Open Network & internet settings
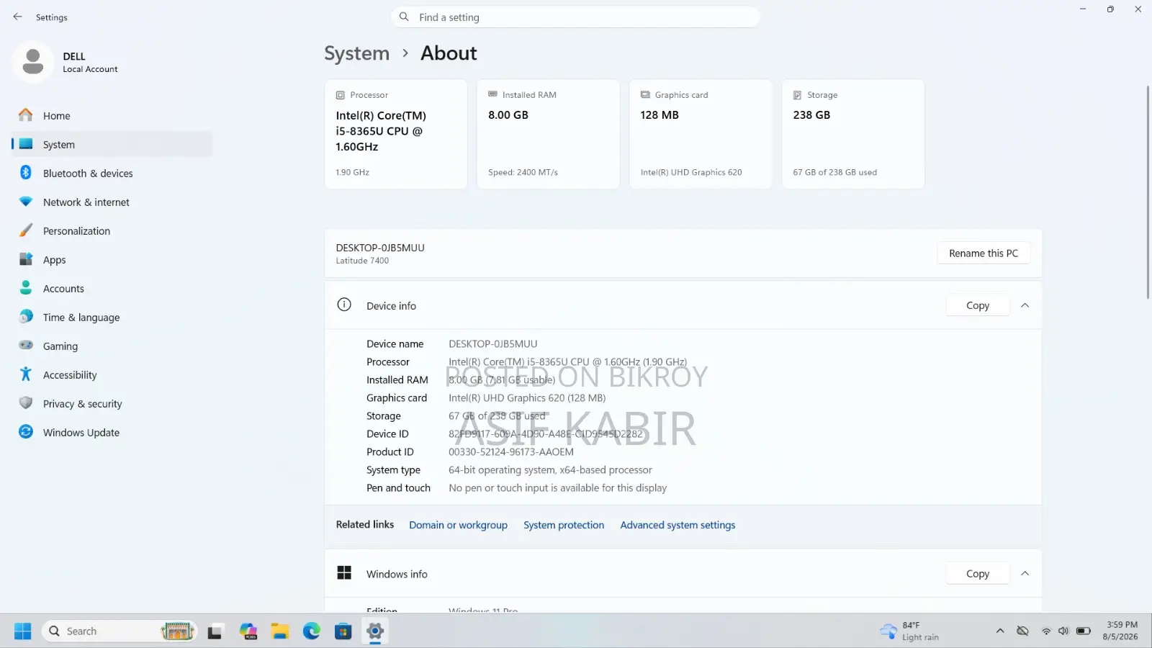This screenshot has height=648, width=1152. pos(112,202)
